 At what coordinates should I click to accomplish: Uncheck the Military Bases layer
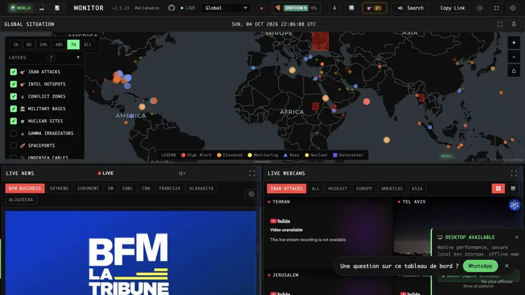(x=13, y=109)
